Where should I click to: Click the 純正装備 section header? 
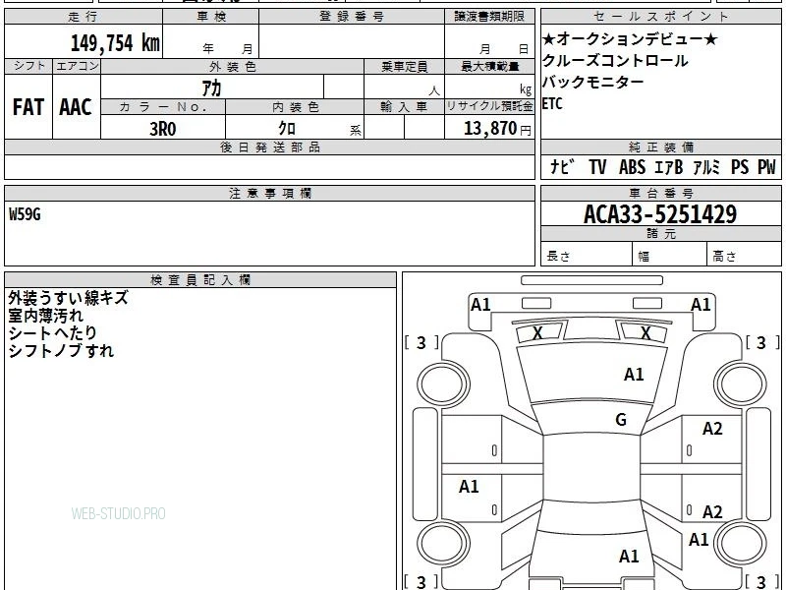(x=660, y=147)
